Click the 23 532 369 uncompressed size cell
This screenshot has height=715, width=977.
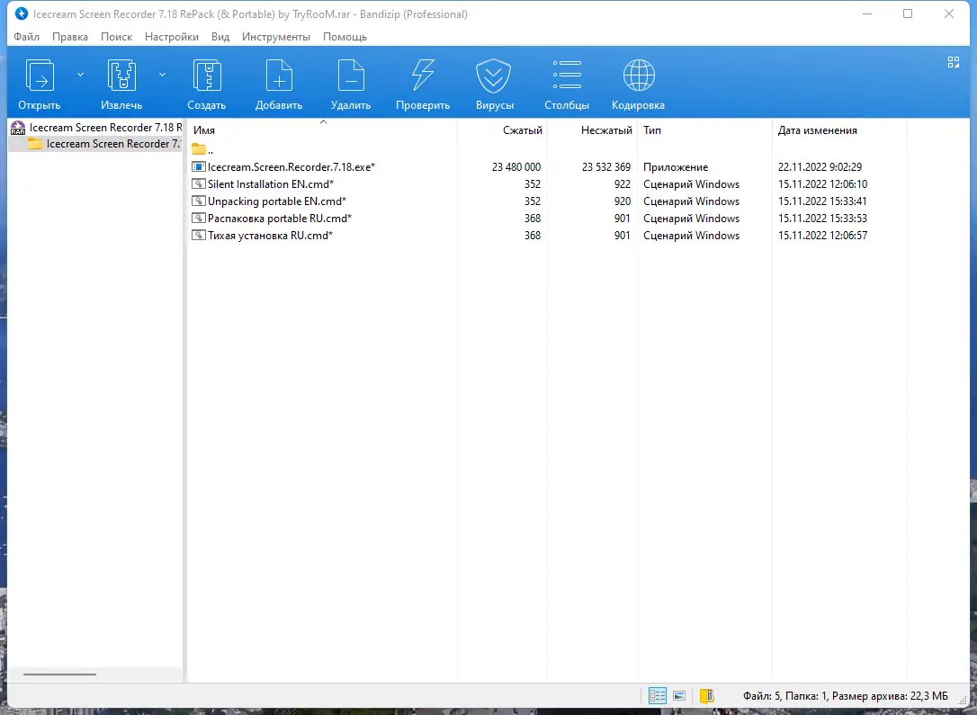[x=606, y=167]
